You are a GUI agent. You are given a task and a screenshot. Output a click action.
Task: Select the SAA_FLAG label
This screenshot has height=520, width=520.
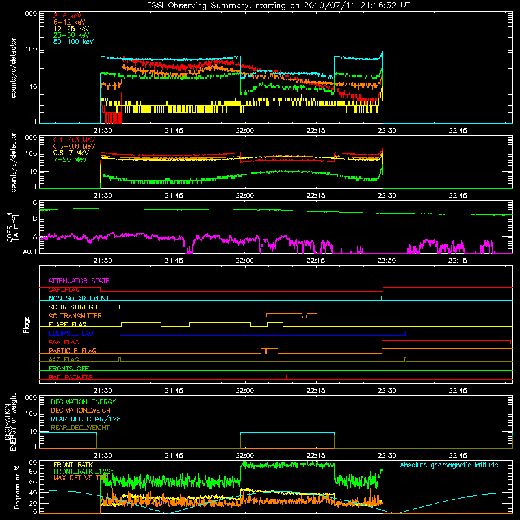tap(64, 342)
